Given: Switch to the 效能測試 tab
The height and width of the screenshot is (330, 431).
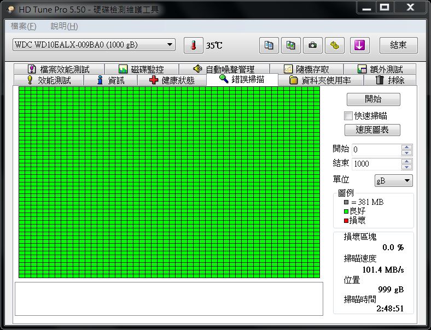Looking at the screenshot, I should pos(49,80).
